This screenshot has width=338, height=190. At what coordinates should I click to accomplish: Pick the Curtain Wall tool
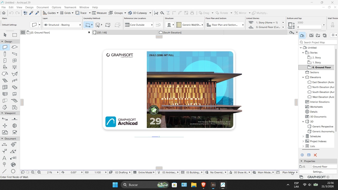[x=5, y=87]
